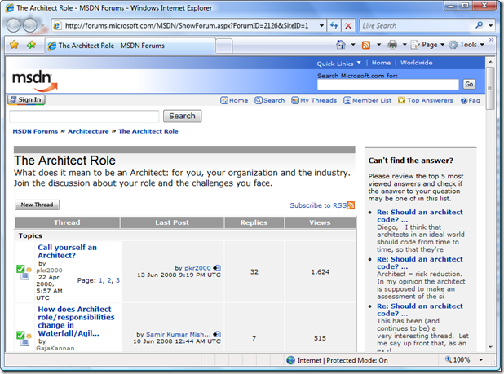Viewport: 504px width, 374px height.
Task: Click the RSS Feeds toolbar icon
Action: [366, 45]
